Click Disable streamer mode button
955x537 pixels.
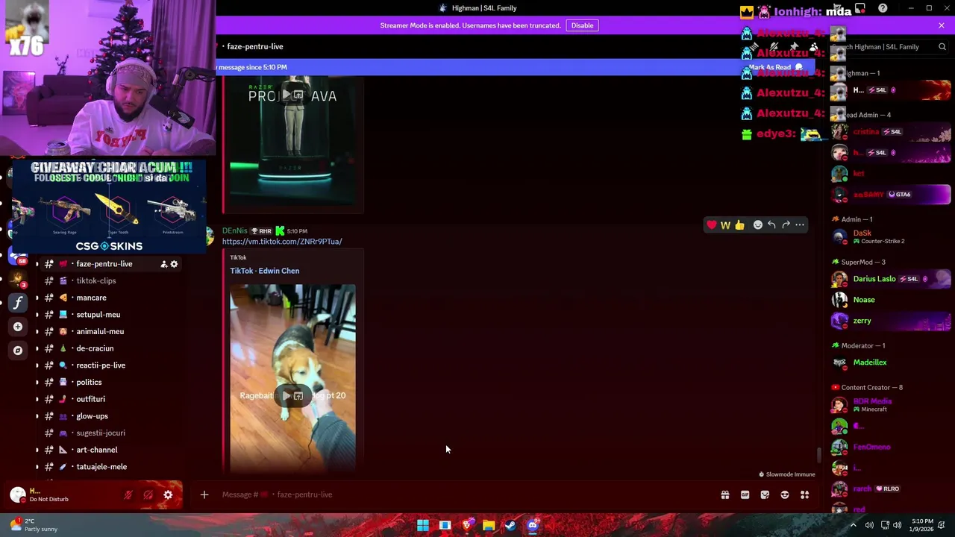582,25
